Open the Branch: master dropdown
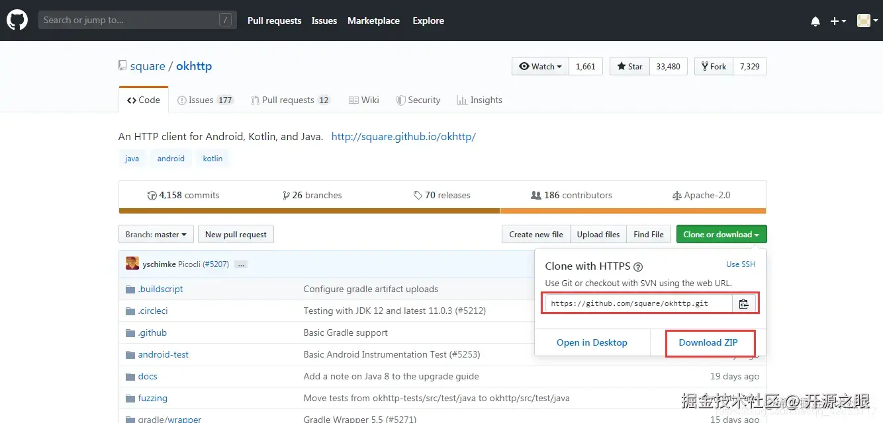The image size is (883, 423). click(156, 234)
